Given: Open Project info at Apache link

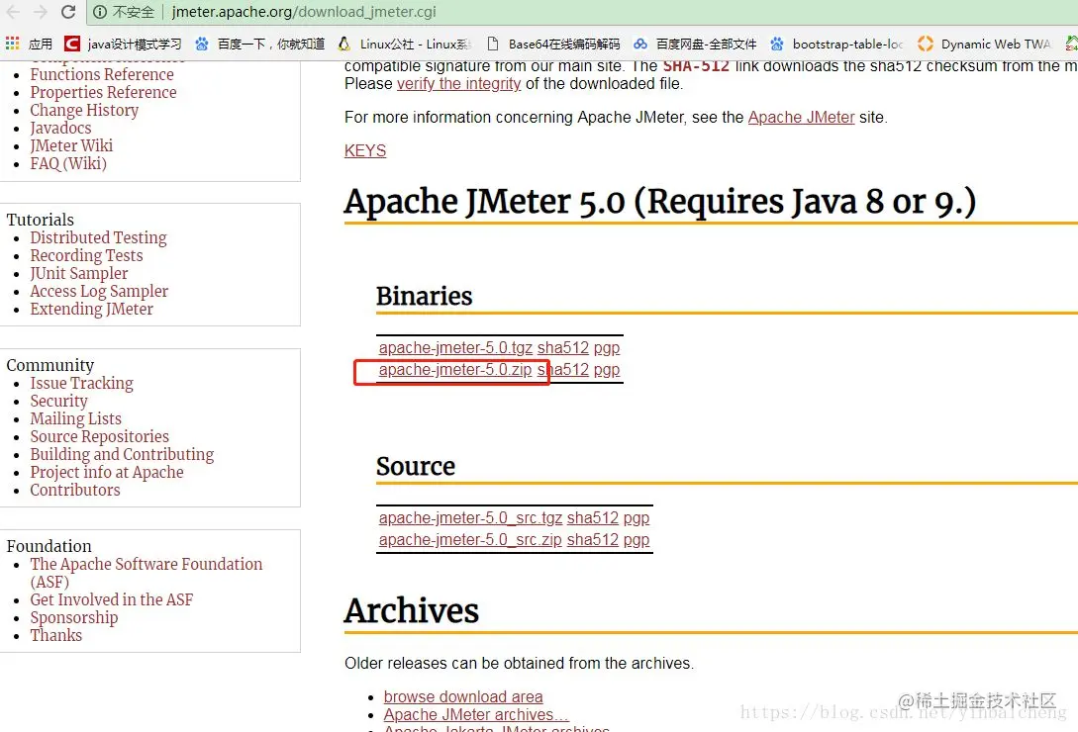Looking at the screenshot, I should (107, 473).
